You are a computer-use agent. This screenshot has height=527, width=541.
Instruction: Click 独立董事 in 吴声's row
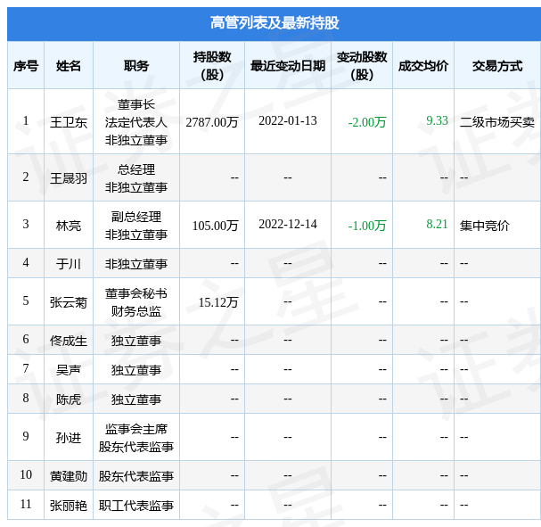136,370
